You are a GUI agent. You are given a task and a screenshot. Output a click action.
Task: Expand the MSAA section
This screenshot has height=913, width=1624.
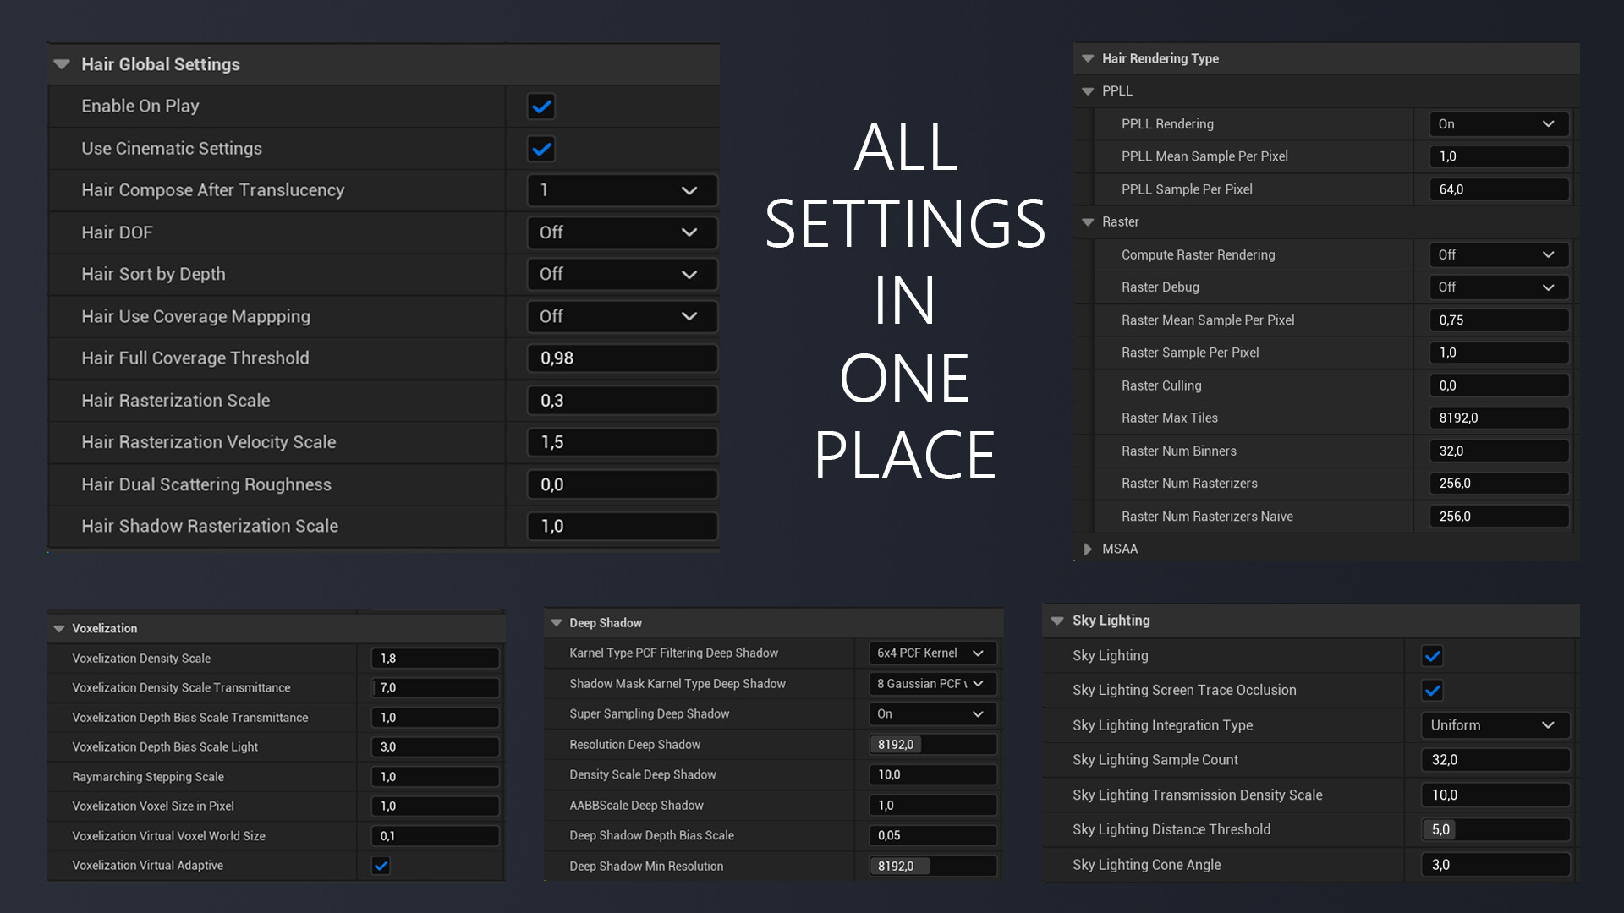(x=1088, y=549)
